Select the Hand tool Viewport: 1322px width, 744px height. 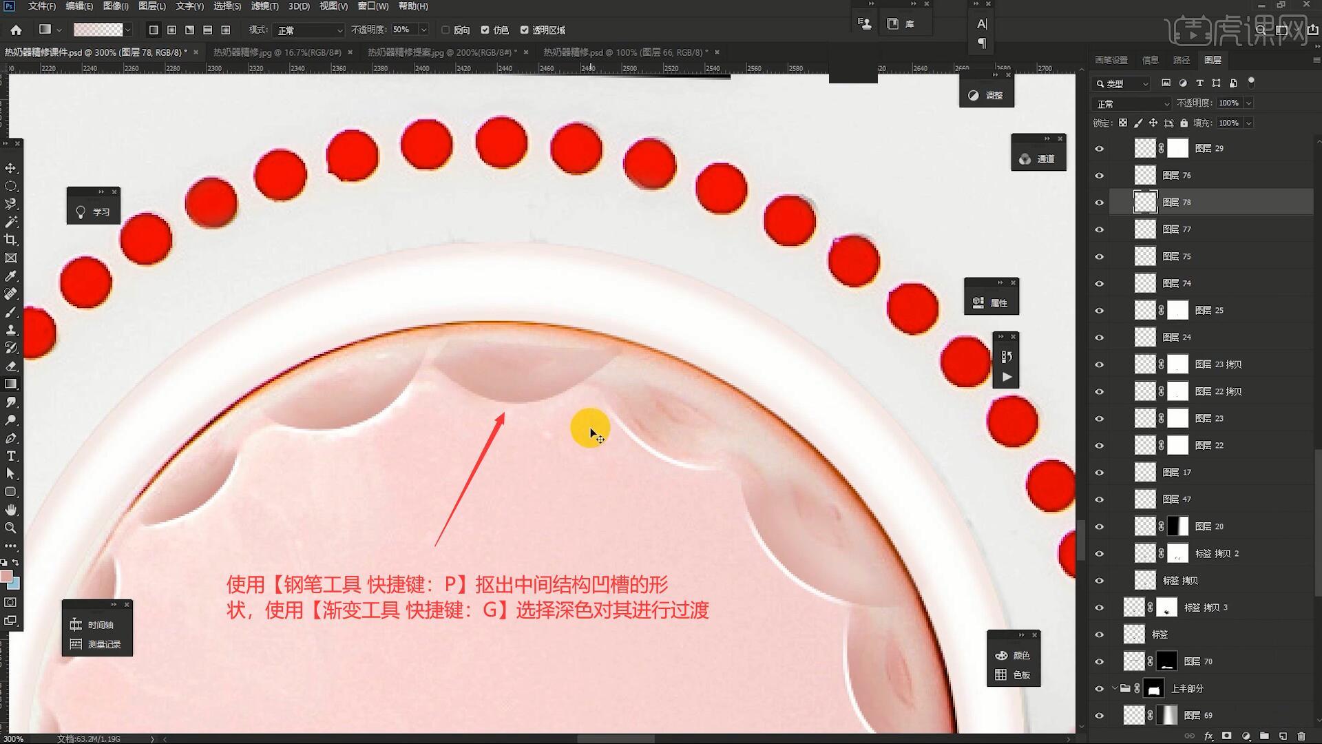pyautogui.click(x=10, y=510)
